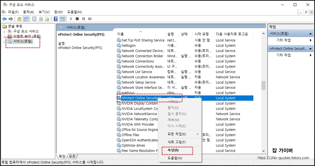Sort by the 이름 column header

140,34
